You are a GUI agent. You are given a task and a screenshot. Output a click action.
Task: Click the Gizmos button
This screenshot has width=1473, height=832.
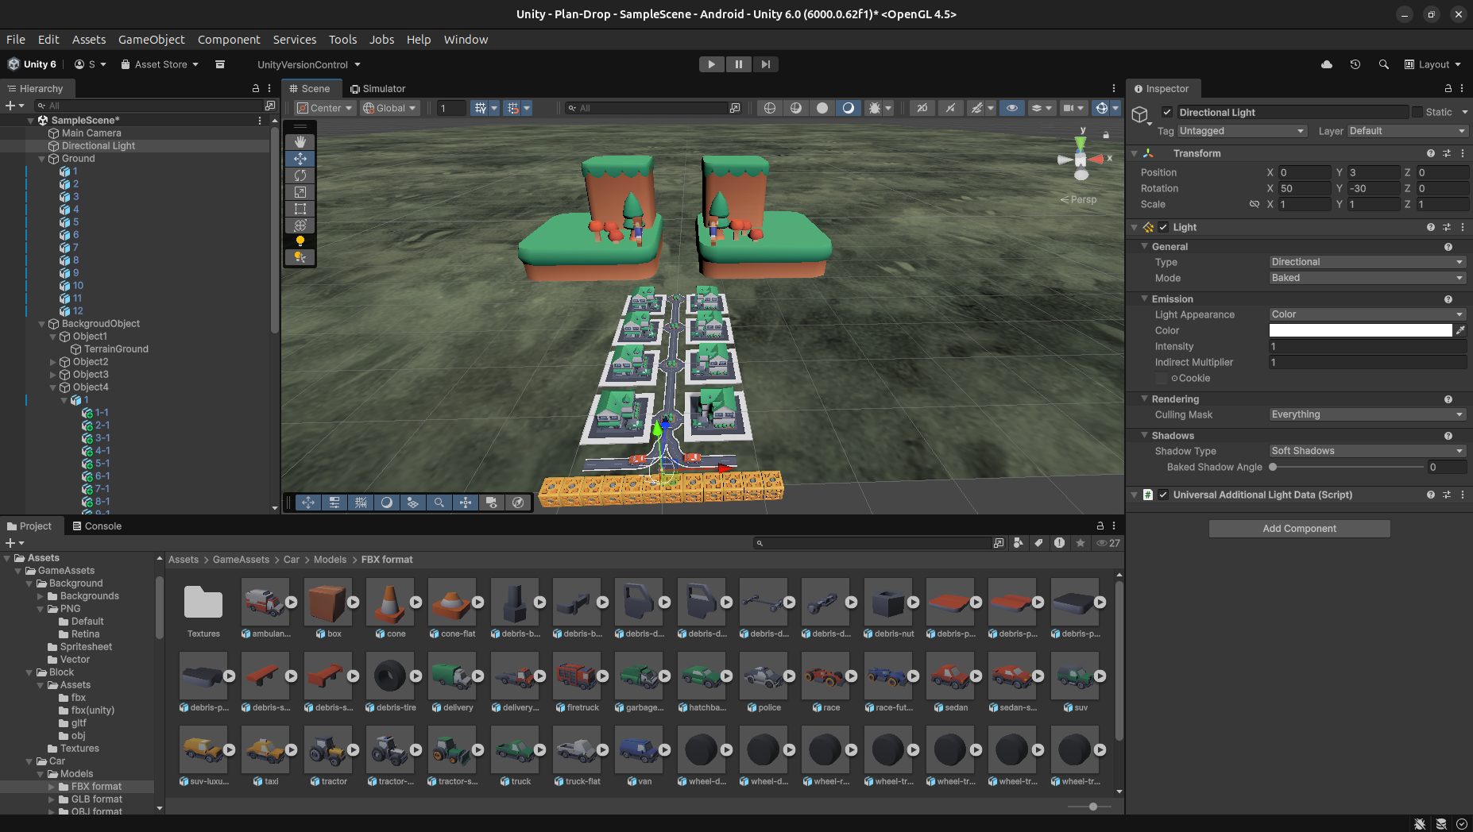[1101, 108]
